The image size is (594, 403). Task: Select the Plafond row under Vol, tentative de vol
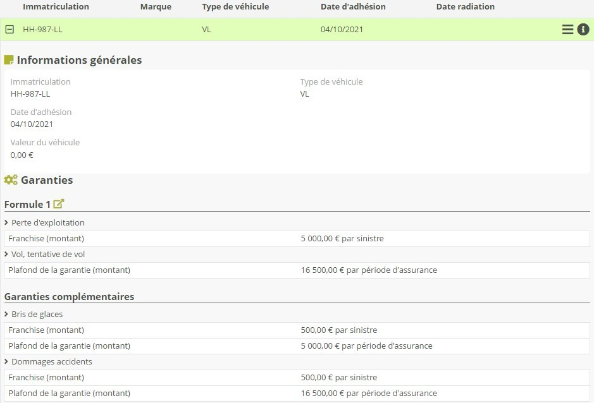(69, 270)
